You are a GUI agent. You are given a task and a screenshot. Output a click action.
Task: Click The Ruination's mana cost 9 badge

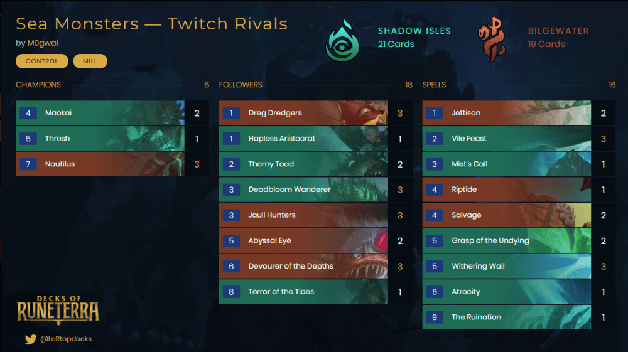pyautogui.click(x=435, y=317)
